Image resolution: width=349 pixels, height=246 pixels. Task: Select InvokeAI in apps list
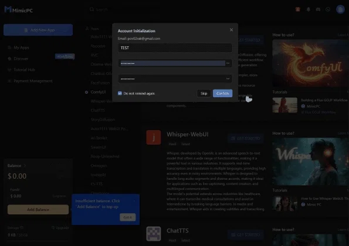coord(98,175)
